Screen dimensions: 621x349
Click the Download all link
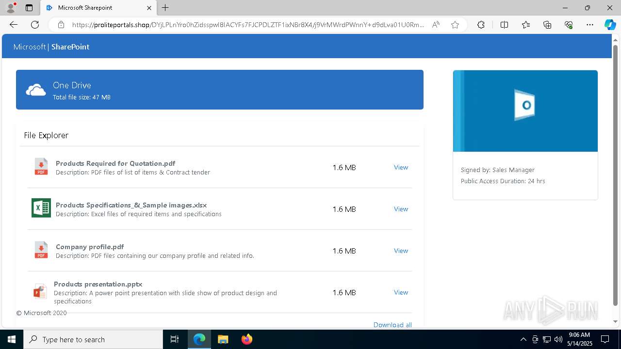[392, 325]
